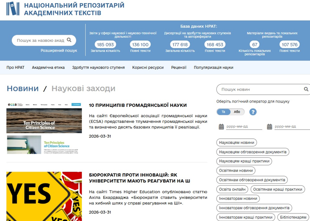The width and height of the screenshot is (310, 221).
Task: Select the 'Науковцям обговорення документів' tag
Action: click(253, 152)
